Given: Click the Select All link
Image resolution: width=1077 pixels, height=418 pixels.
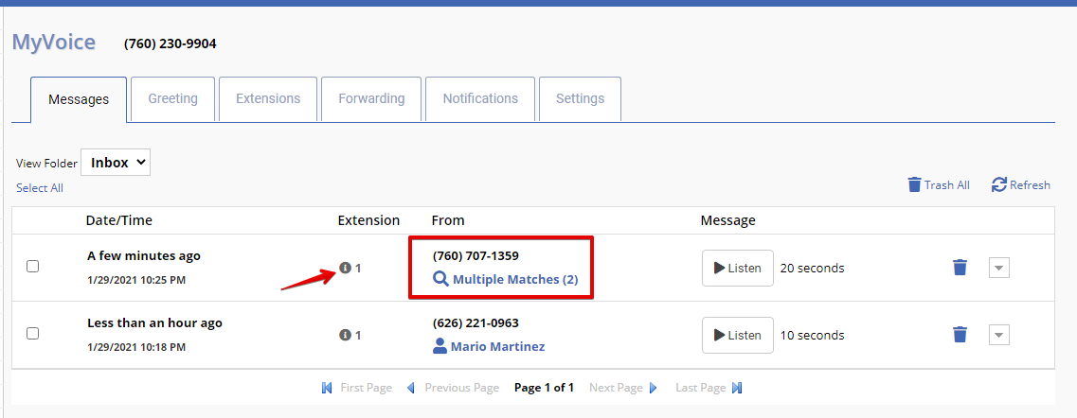Looking at the screenshot, I should 40,188.
